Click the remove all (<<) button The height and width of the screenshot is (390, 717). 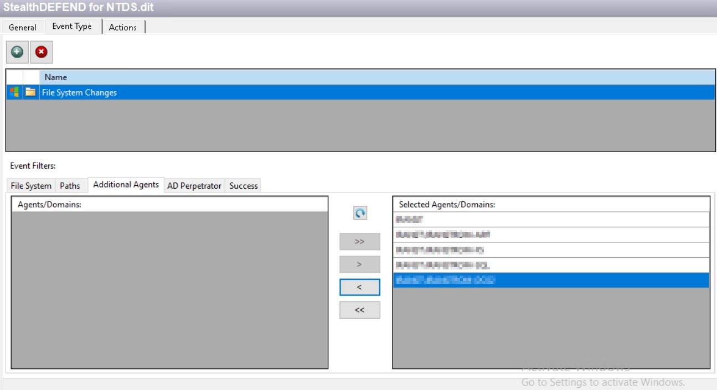pyautogui.click(x=359, y=310)
